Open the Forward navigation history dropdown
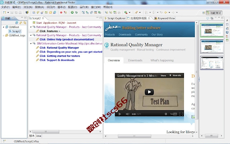The height and width of the screenshot is (144, 230). [177, 13]
